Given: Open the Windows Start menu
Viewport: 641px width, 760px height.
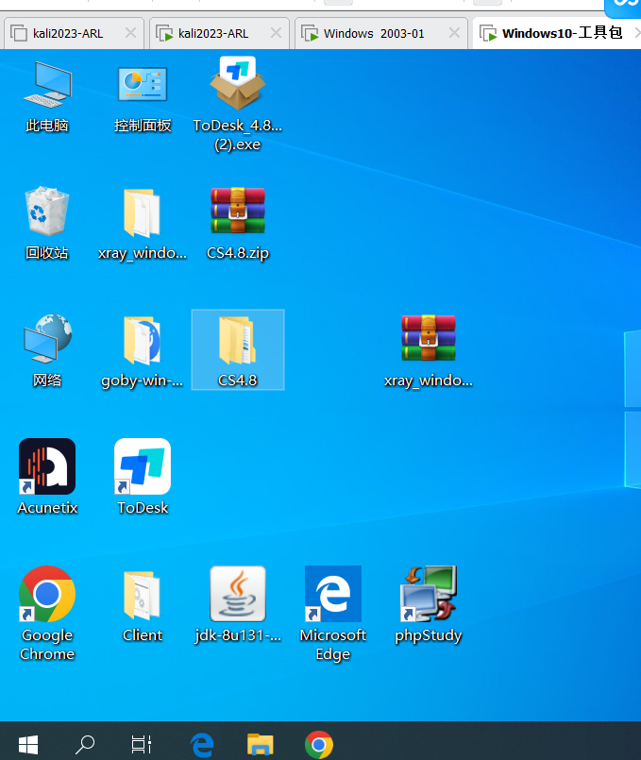Looking at the screenshot, I should tap(28, 745).
